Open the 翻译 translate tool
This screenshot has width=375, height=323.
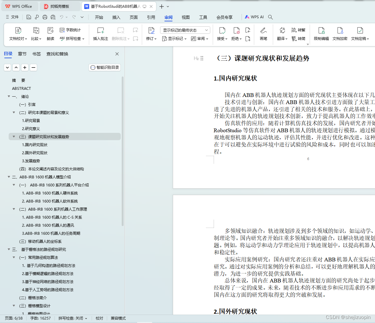tap(282, 34)
